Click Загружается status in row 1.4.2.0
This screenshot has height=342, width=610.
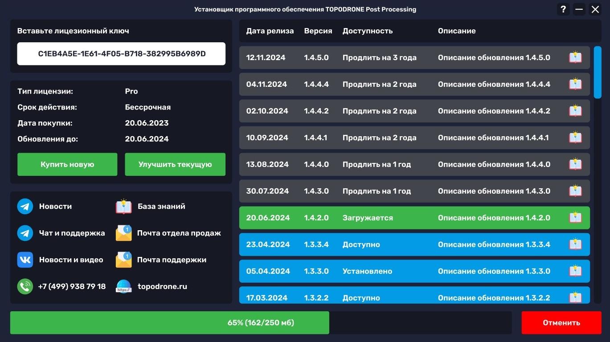[368, 218]
